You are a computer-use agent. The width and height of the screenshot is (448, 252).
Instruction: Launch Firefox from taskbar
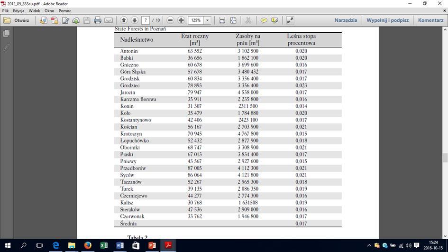coord(88,245)
